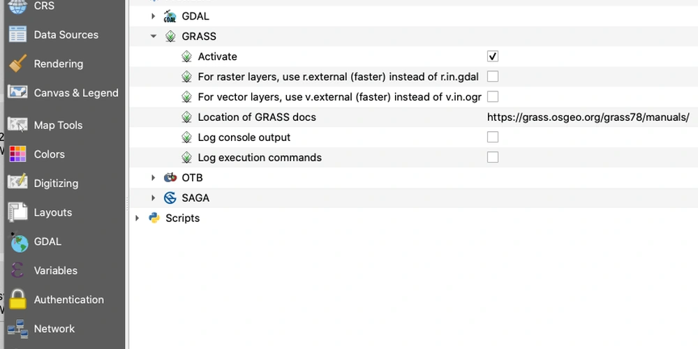Viewport: 698px width, 349px height.
Task: Open the GDAL globe icon in sidebar
Action: 18,242
